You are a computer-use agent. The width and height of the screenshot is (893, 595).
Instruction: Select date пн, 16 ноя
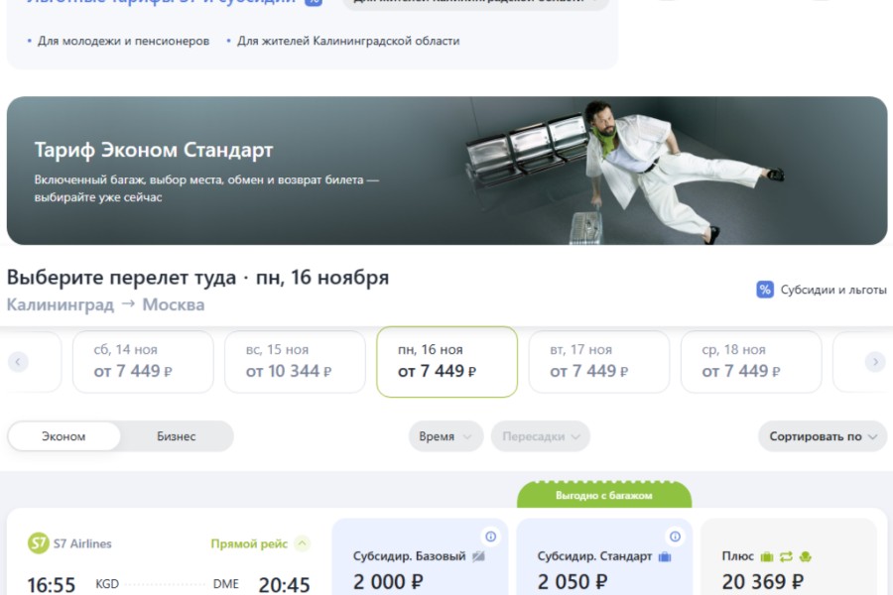click(447, 362)
